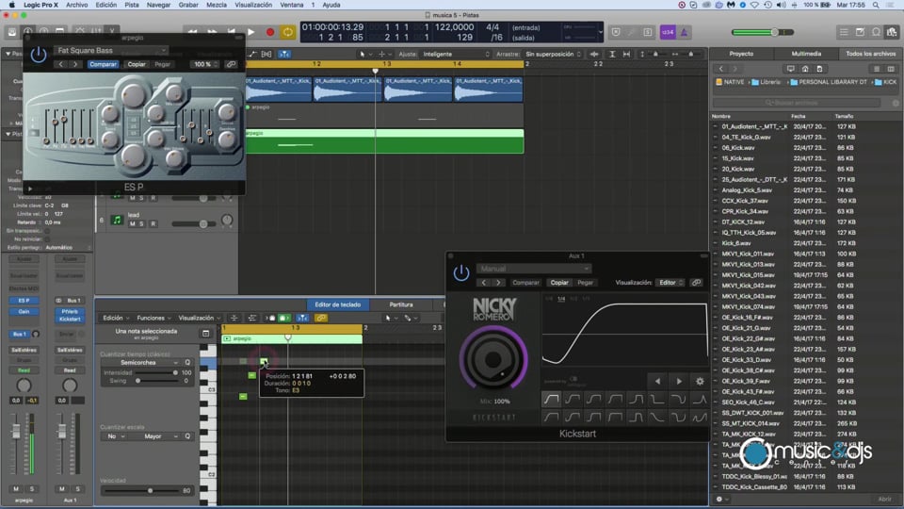The height and width of the screenshot is (509, 904).
Task: Open the Proyecto tab in browser
Action: [x=741, y=54]
